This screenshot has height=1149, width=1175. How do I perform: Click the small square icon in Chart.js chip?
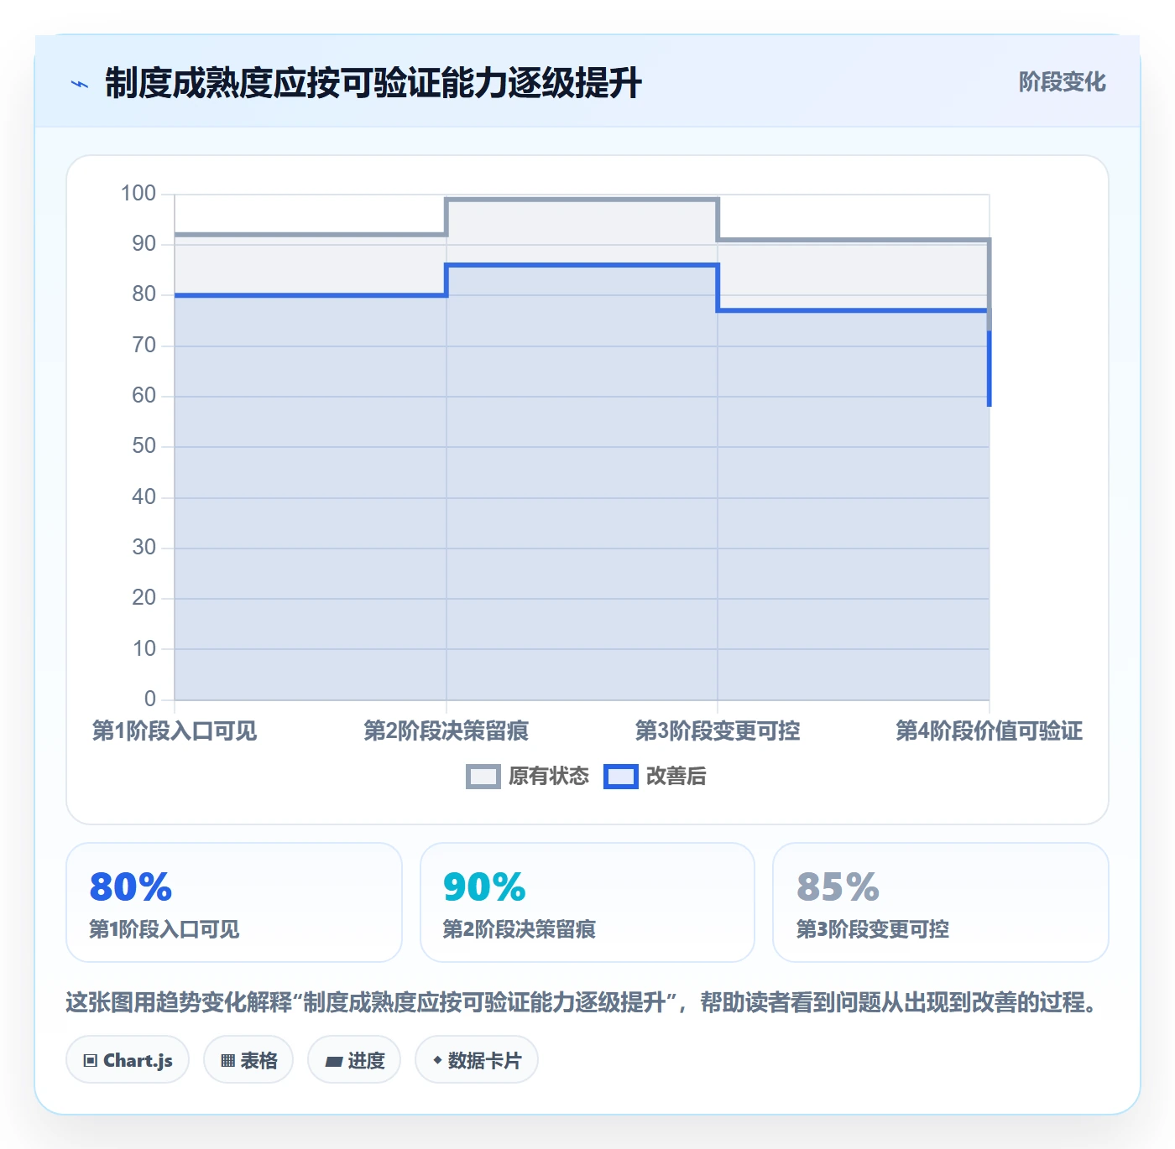pos(91,1061)
